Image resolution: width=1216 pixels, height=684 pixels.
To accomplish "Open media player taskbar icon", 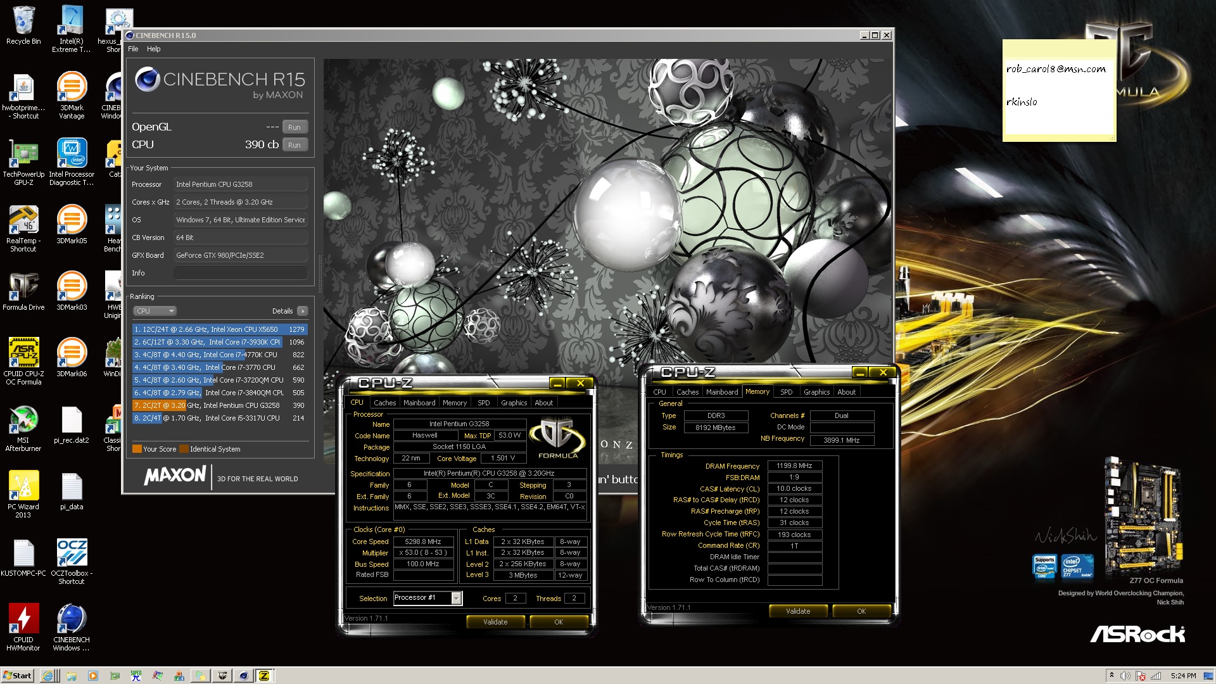I will click(93, 676).
